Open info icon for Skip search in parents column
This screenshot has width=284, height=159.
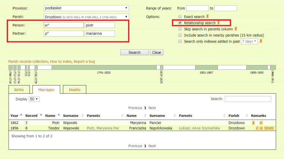click(236, 29)
